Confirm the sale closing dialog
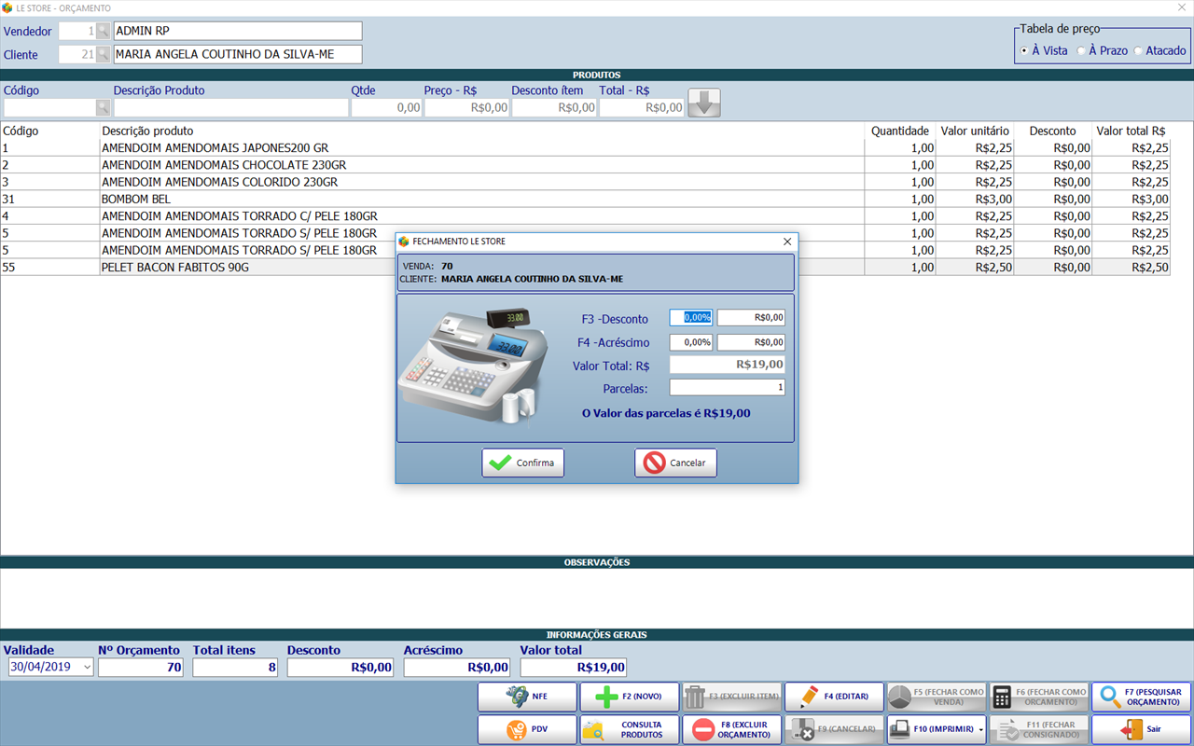Viewport: 1194px width, 746px height. point(522,463)
